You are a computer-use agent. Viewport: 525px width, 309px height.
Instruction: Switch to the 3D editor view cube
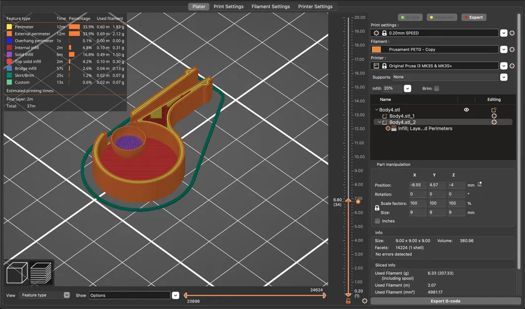tap(17, 273)
